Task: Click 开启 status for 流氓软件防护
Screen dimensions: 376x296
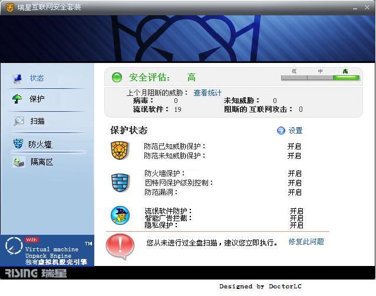Action: tap(296, 211)
